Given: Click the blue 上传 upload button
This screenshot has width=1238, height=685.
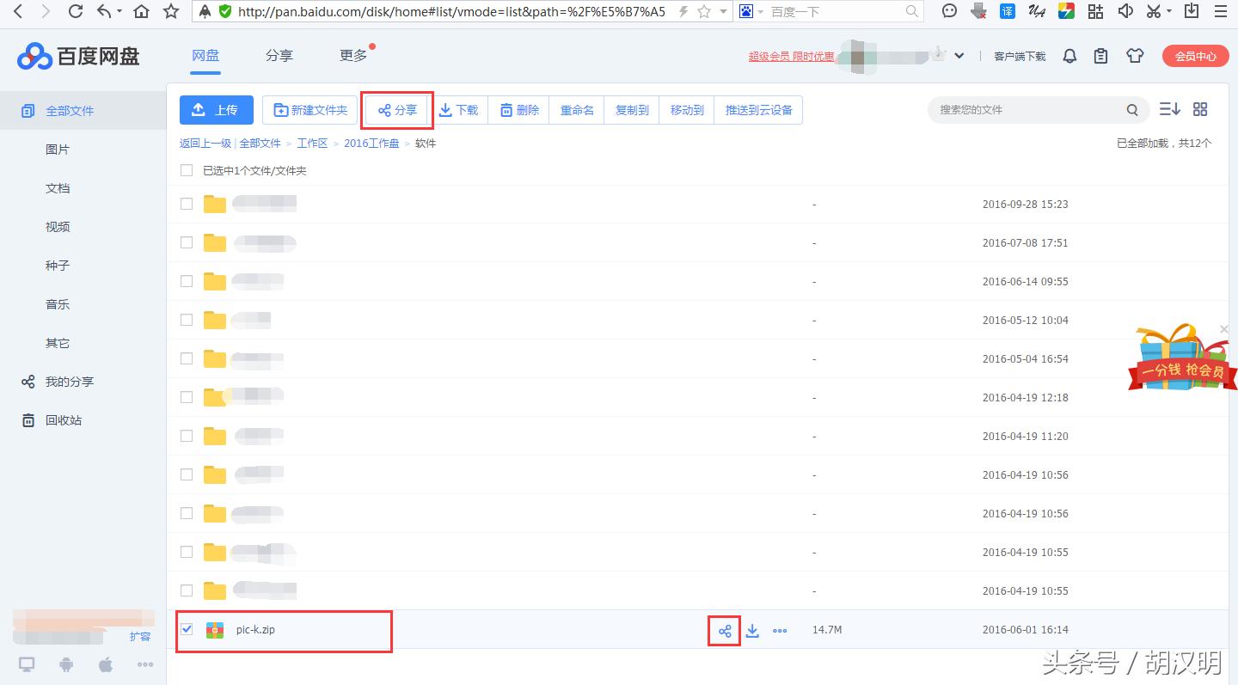Looking at the screenshot, I should coord(217,110).
